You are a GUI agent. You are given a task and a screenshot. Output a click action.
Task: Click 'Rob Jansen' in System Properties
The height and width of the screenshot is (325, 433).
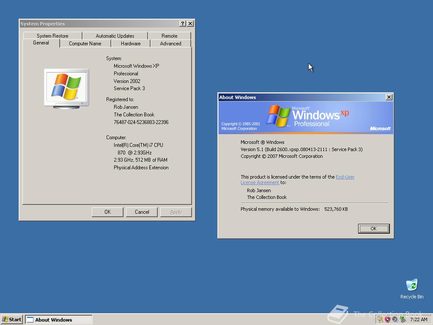tap(126, 107)
